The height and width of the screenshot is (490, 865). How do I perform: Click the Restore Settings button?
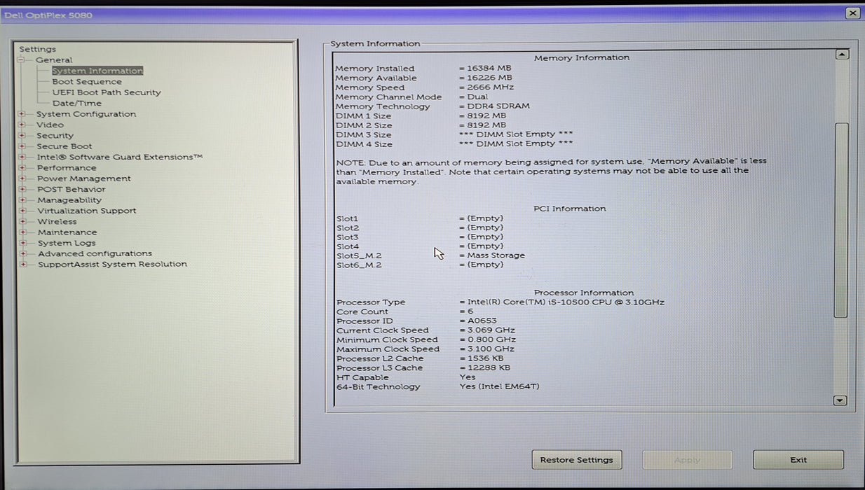[577, 460]
